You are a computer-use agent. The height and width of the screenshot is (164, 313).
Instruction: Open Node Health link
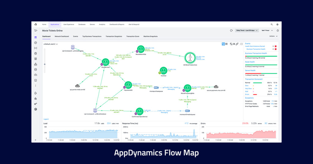250,62
